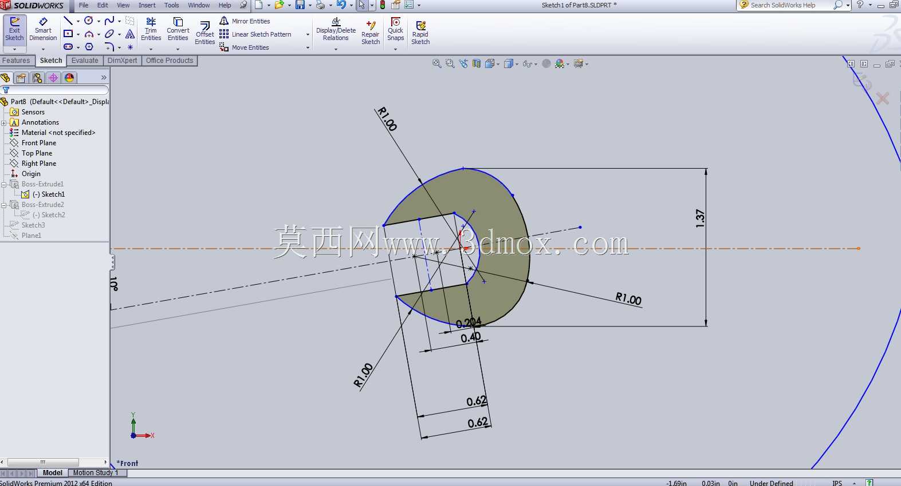Collapse the Boss-Extrude1 tree node

pyautogui.click(x=4, y=184)
